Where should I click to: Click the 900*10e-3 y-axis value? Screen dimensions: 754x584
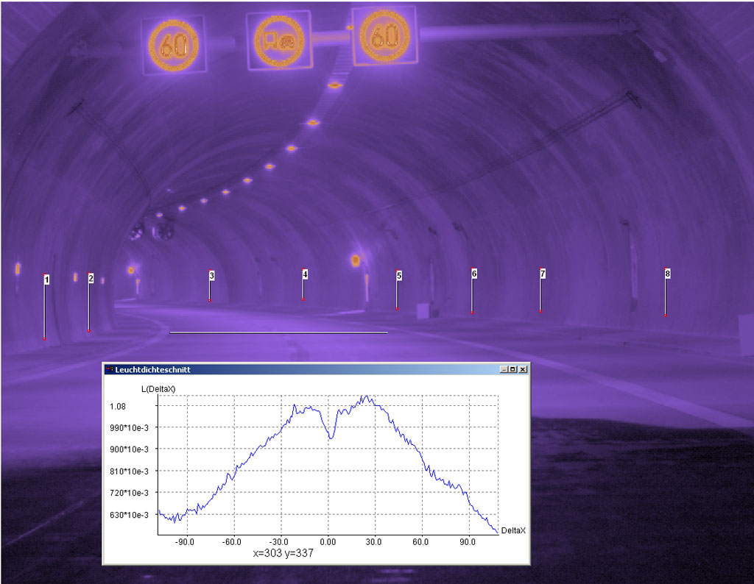click(129, 449)
